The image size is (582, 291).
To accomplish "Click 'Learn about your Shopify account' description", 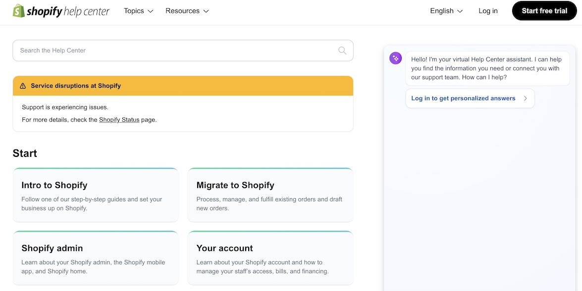I will pyautogui.click(x=263, y=267).
